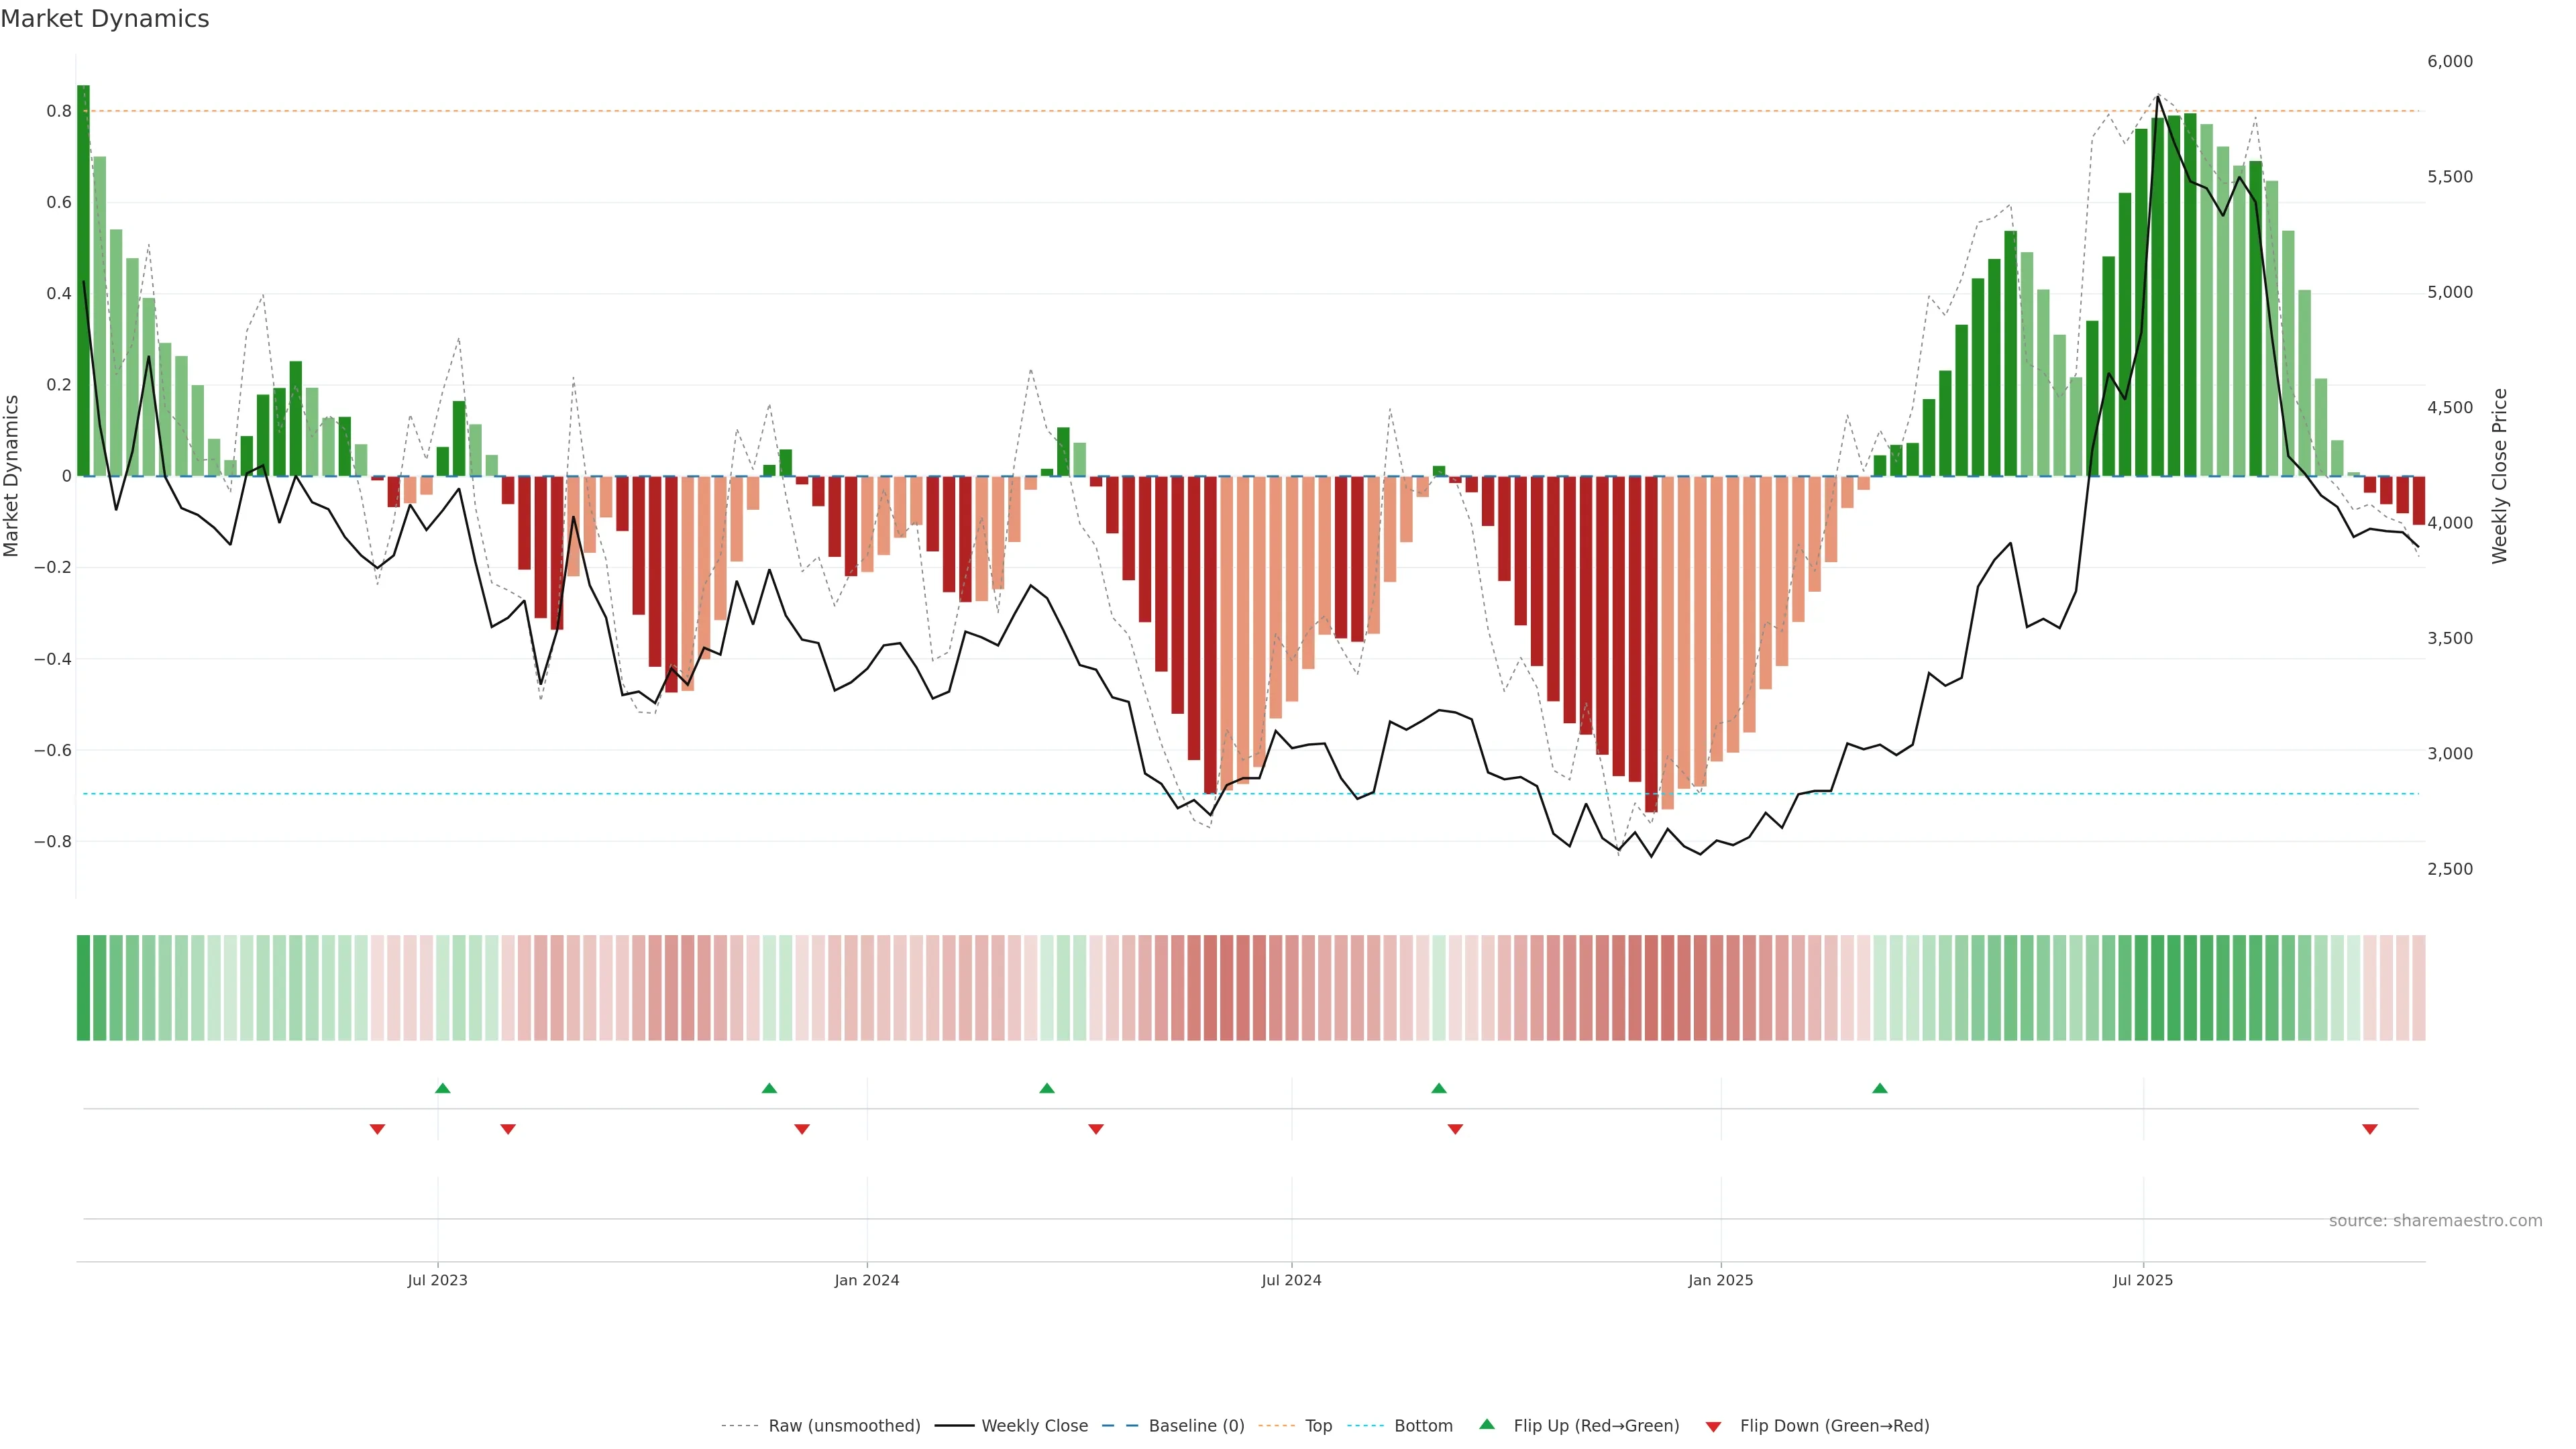Screen dimensions: 2576x1449
Task: Toggle the Weekly Close legend entry
Action: tap(1034, 1426)
